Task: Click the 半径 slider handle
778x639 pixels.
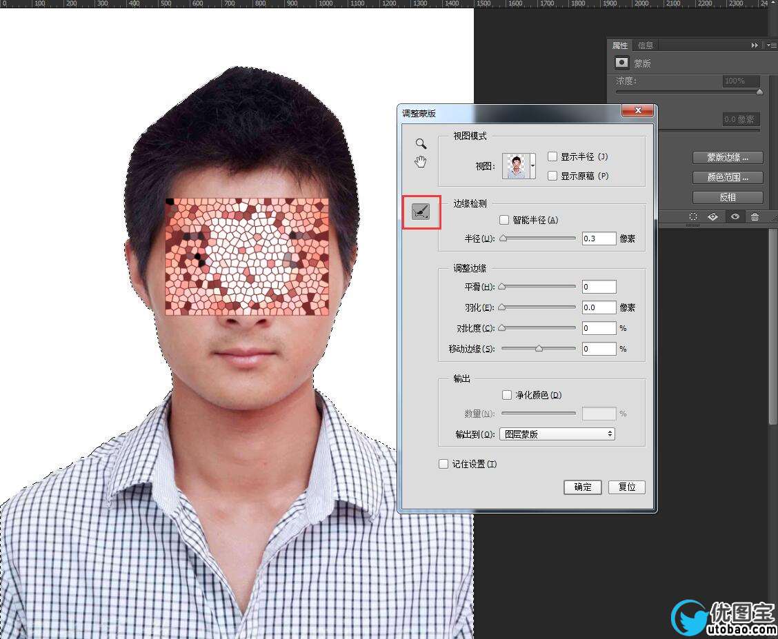Action: 503,239
